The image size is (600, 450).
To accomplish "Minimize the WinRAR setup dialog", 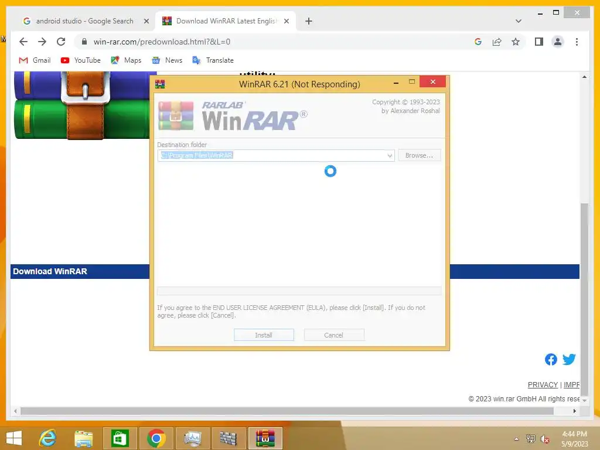I will coord(397,82).
